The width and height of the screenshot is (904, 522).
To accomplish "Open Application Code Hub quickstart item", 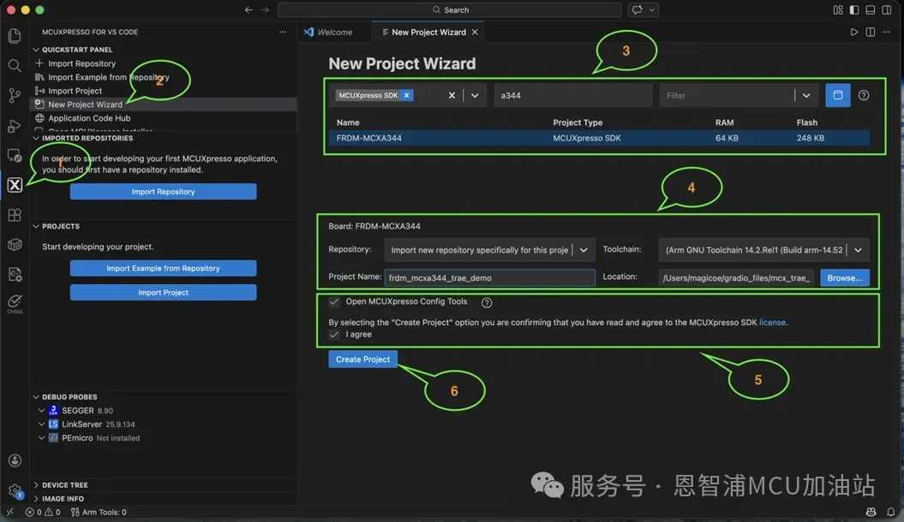I will point(89,118).
